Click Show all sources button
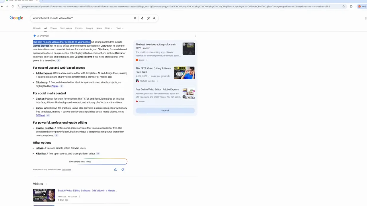The height and width of the screenshot is (206, 367). point(165,110)
